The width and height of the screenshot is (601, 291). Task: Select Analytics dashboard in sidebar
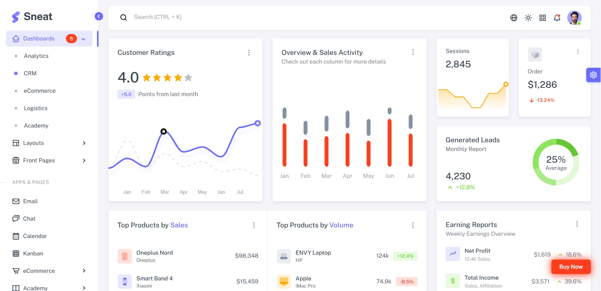(36, 56)
